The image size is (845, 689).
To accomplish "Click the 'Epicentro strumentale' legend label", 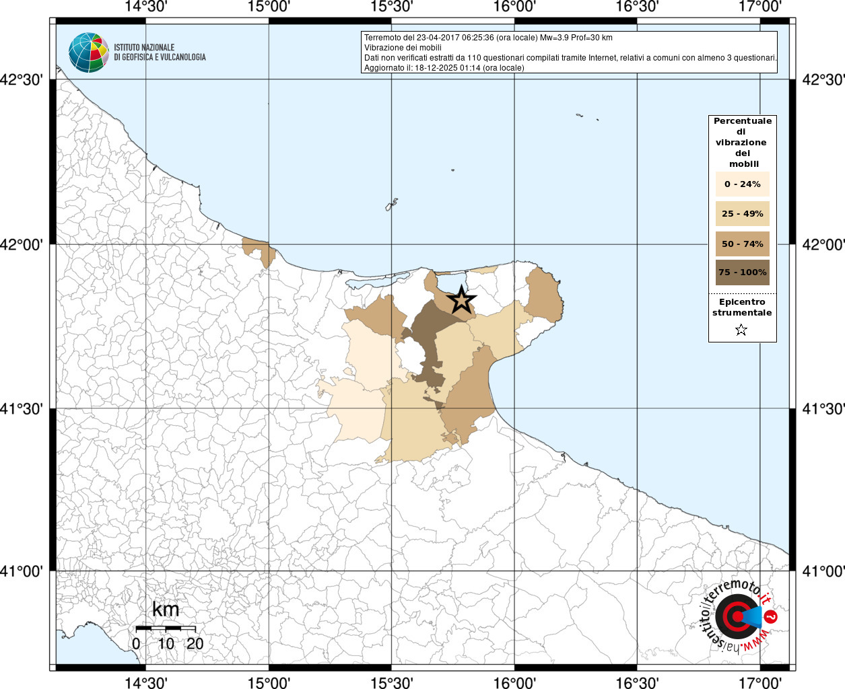I will (742, 307).
